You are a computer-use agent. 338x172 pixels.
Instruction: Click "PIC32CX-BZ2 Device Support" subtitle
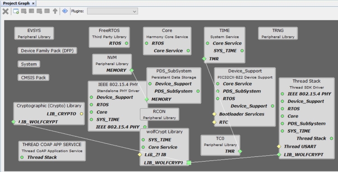(x=245, y=77)
